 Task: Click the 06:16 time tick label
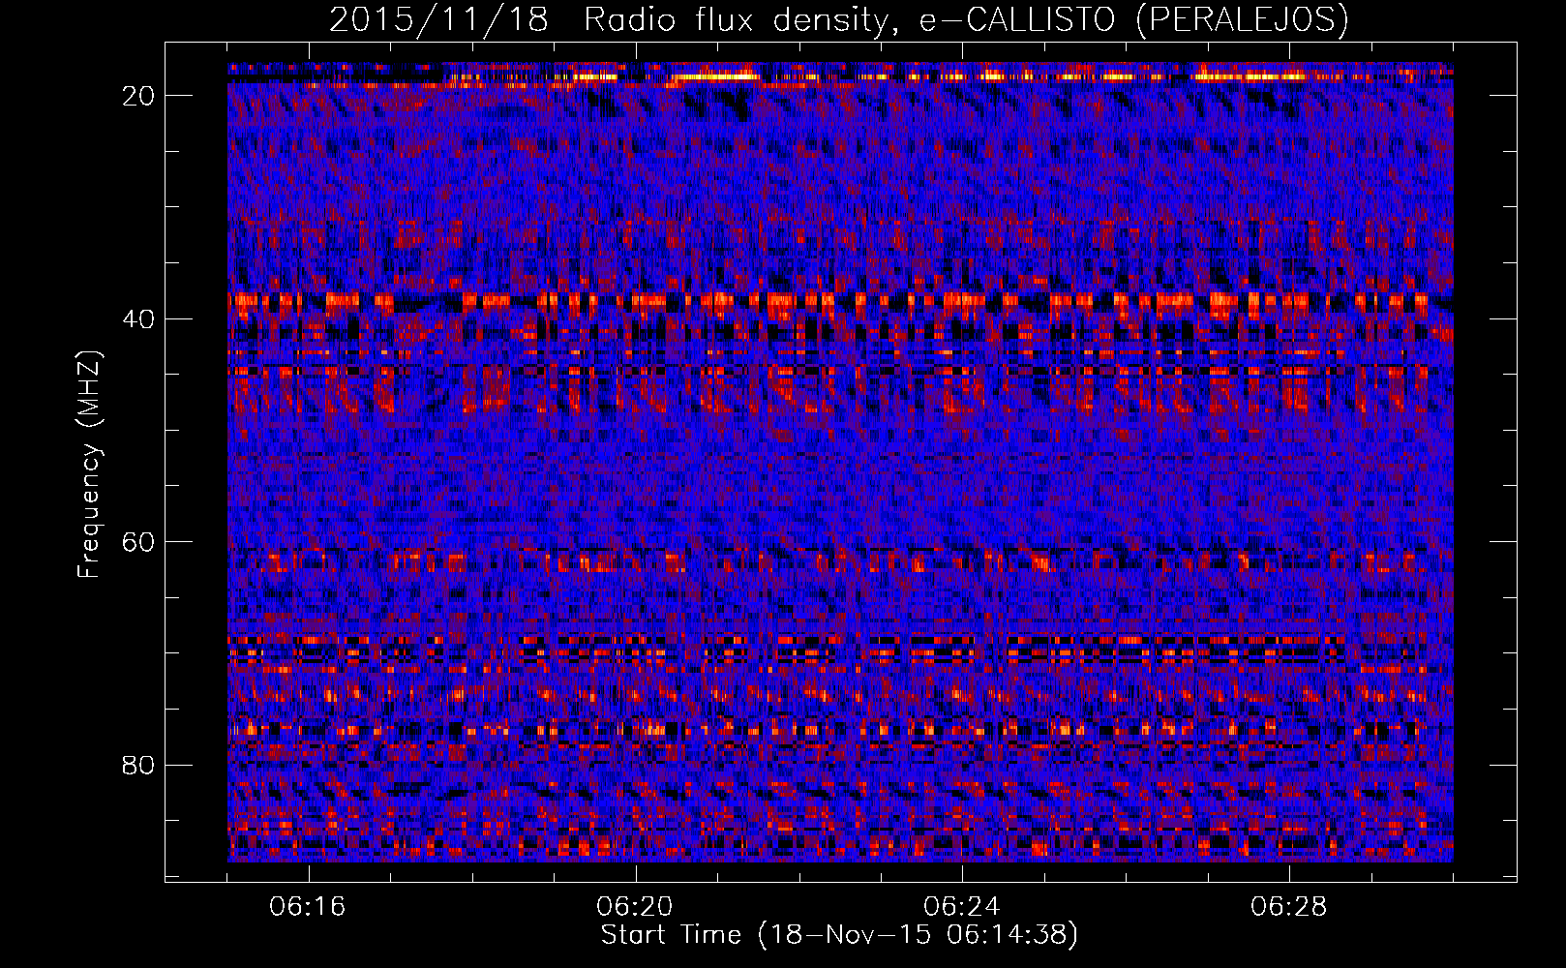(308, 907)
